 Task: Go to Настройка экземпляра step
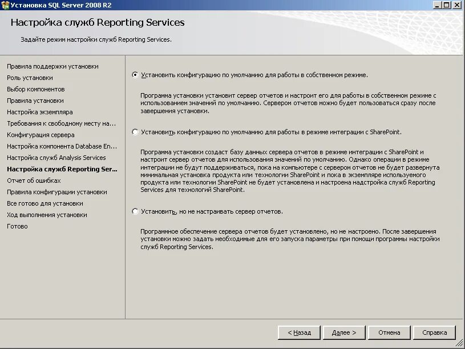40,112
